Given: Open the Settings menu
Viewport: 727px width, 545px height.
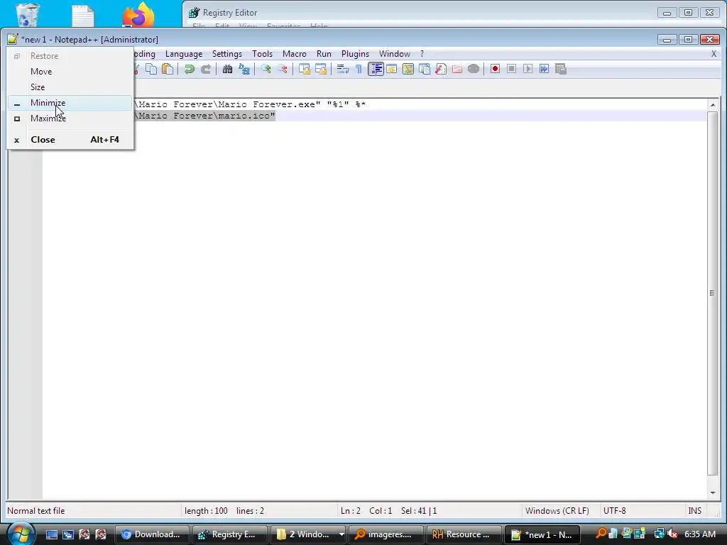Looking at the screenshot, I should (226, 54).
